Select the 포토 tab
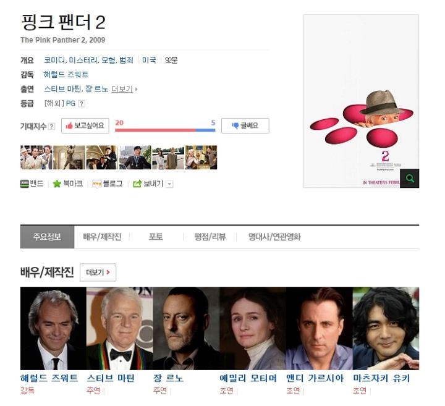The height and width of the screenshot is (406, 445). coord(156,237)
